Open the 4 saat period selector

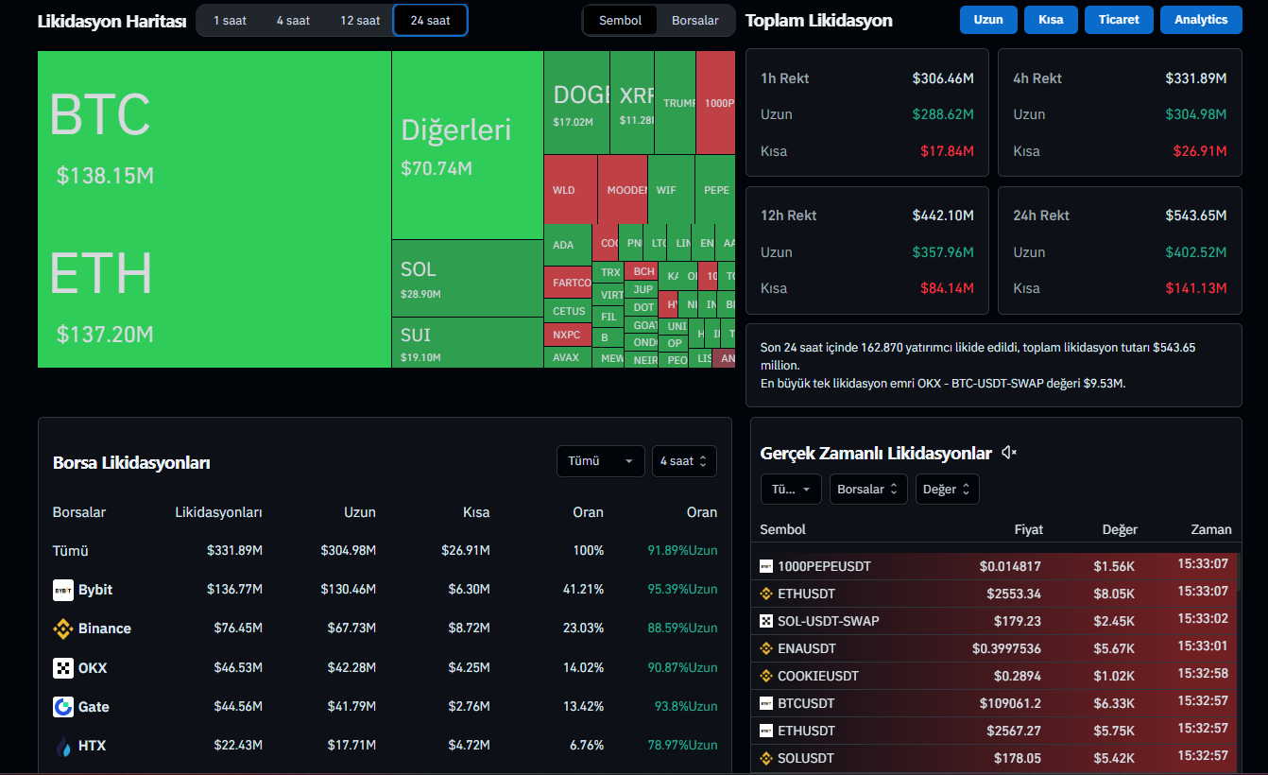[x=684, y=461]
